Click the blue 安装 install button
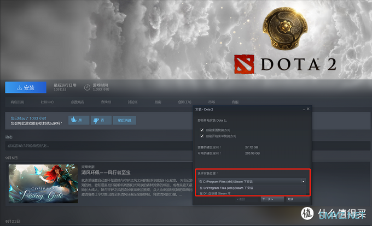Viewport: 372px width, 226px height. tap(26, 87)
